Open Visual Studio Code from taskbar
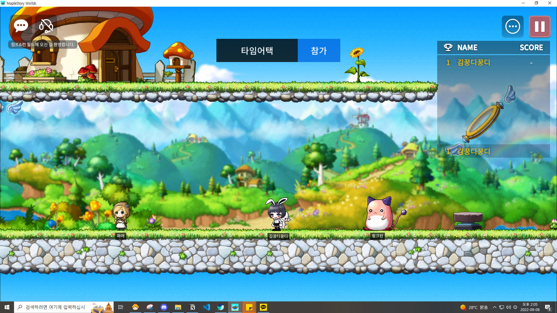This screenshot has height=313, width=557. coord(207,307)
